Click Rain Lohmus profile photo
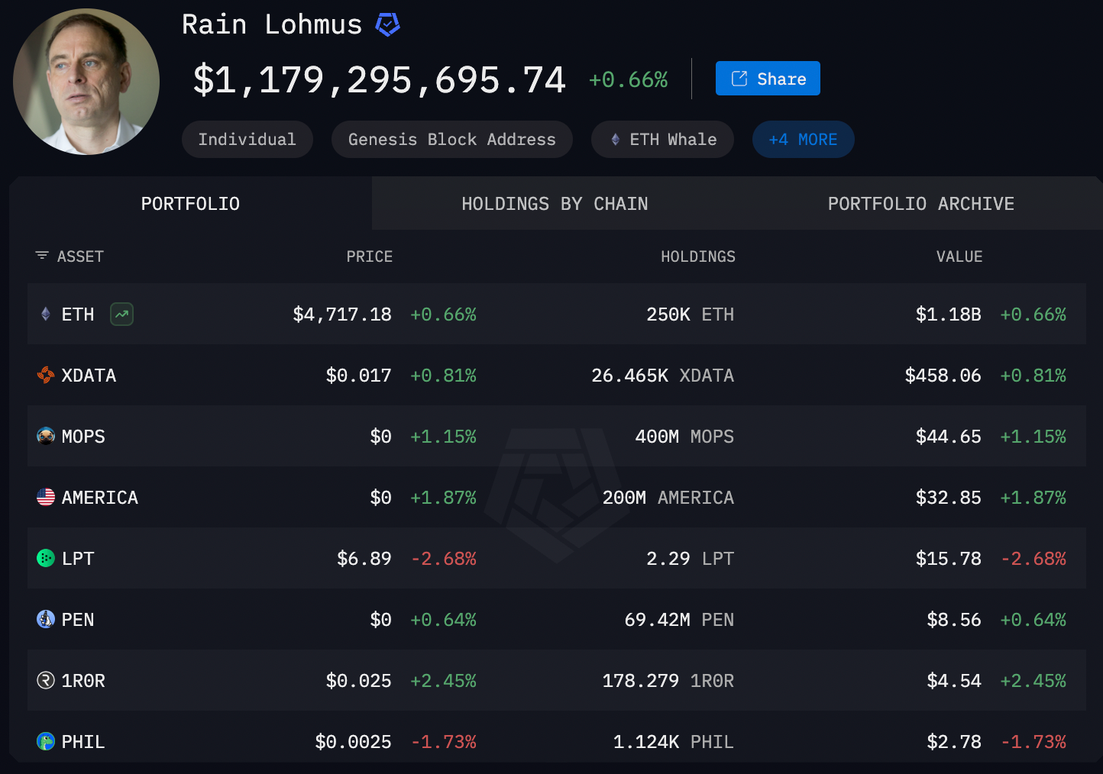This screenshot has width=1103, height=774. pyautogui.click(x=86, y=82)
